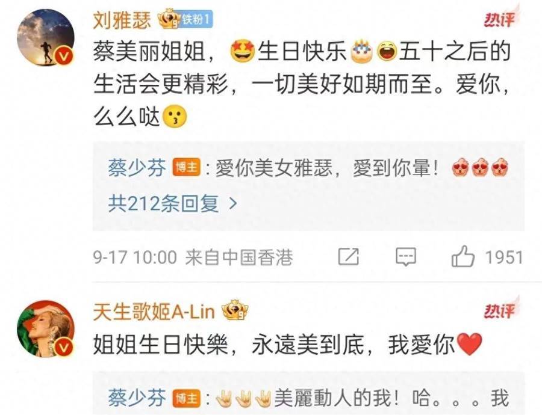This screenshot has height=415, width=542.
Task: Click the username 天生歌姬A-Lin
Action: 154,312
